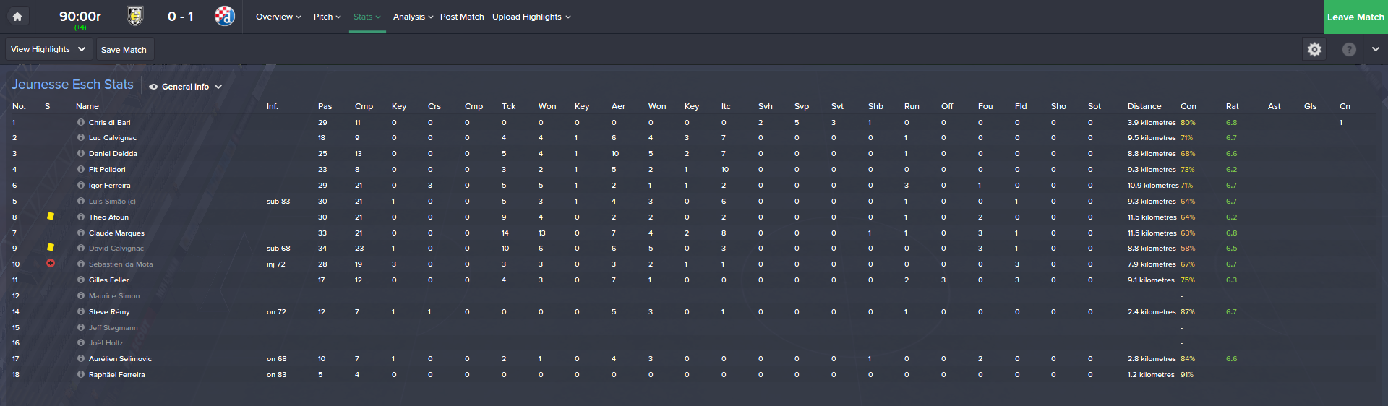Open the Overview menu
The image size is (1388, 406).
(x=278, y=17)
